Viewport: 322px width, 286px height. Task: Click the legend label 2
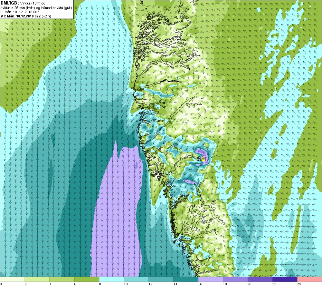point(26,284)
